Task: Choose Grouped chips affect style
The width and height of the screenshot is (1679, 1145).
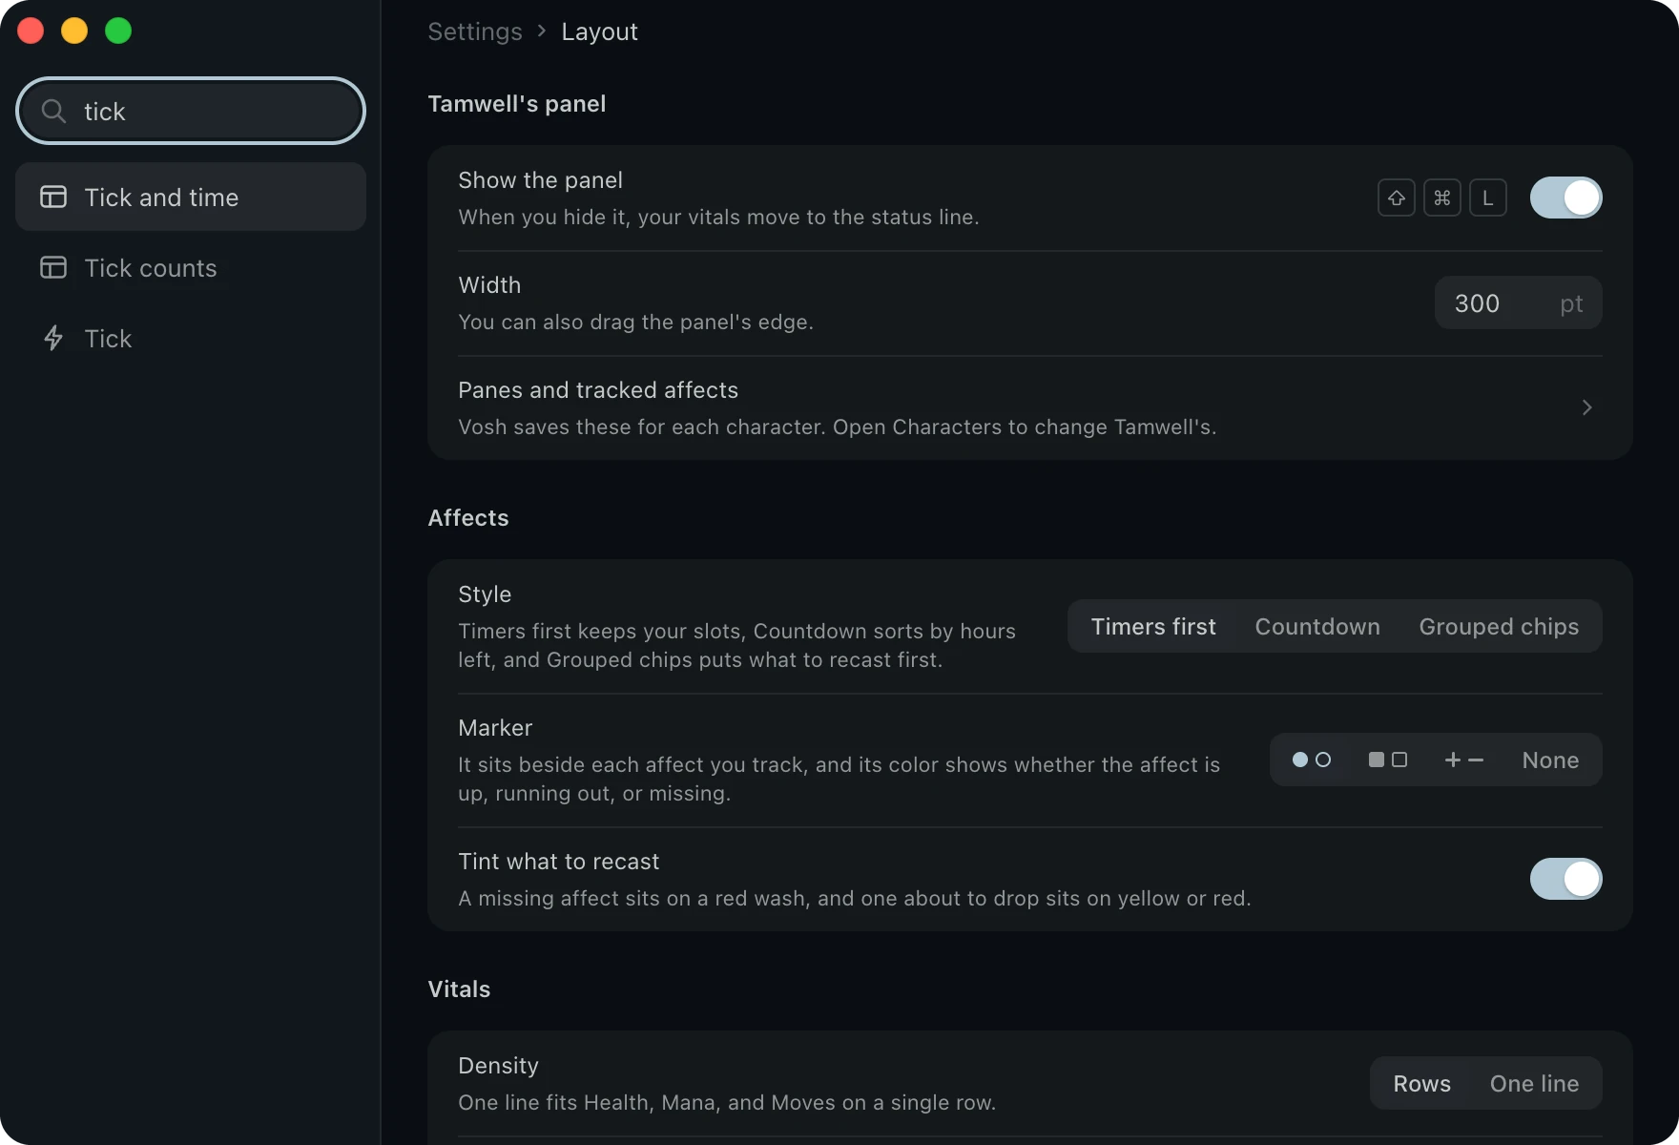Action: 1499,627
